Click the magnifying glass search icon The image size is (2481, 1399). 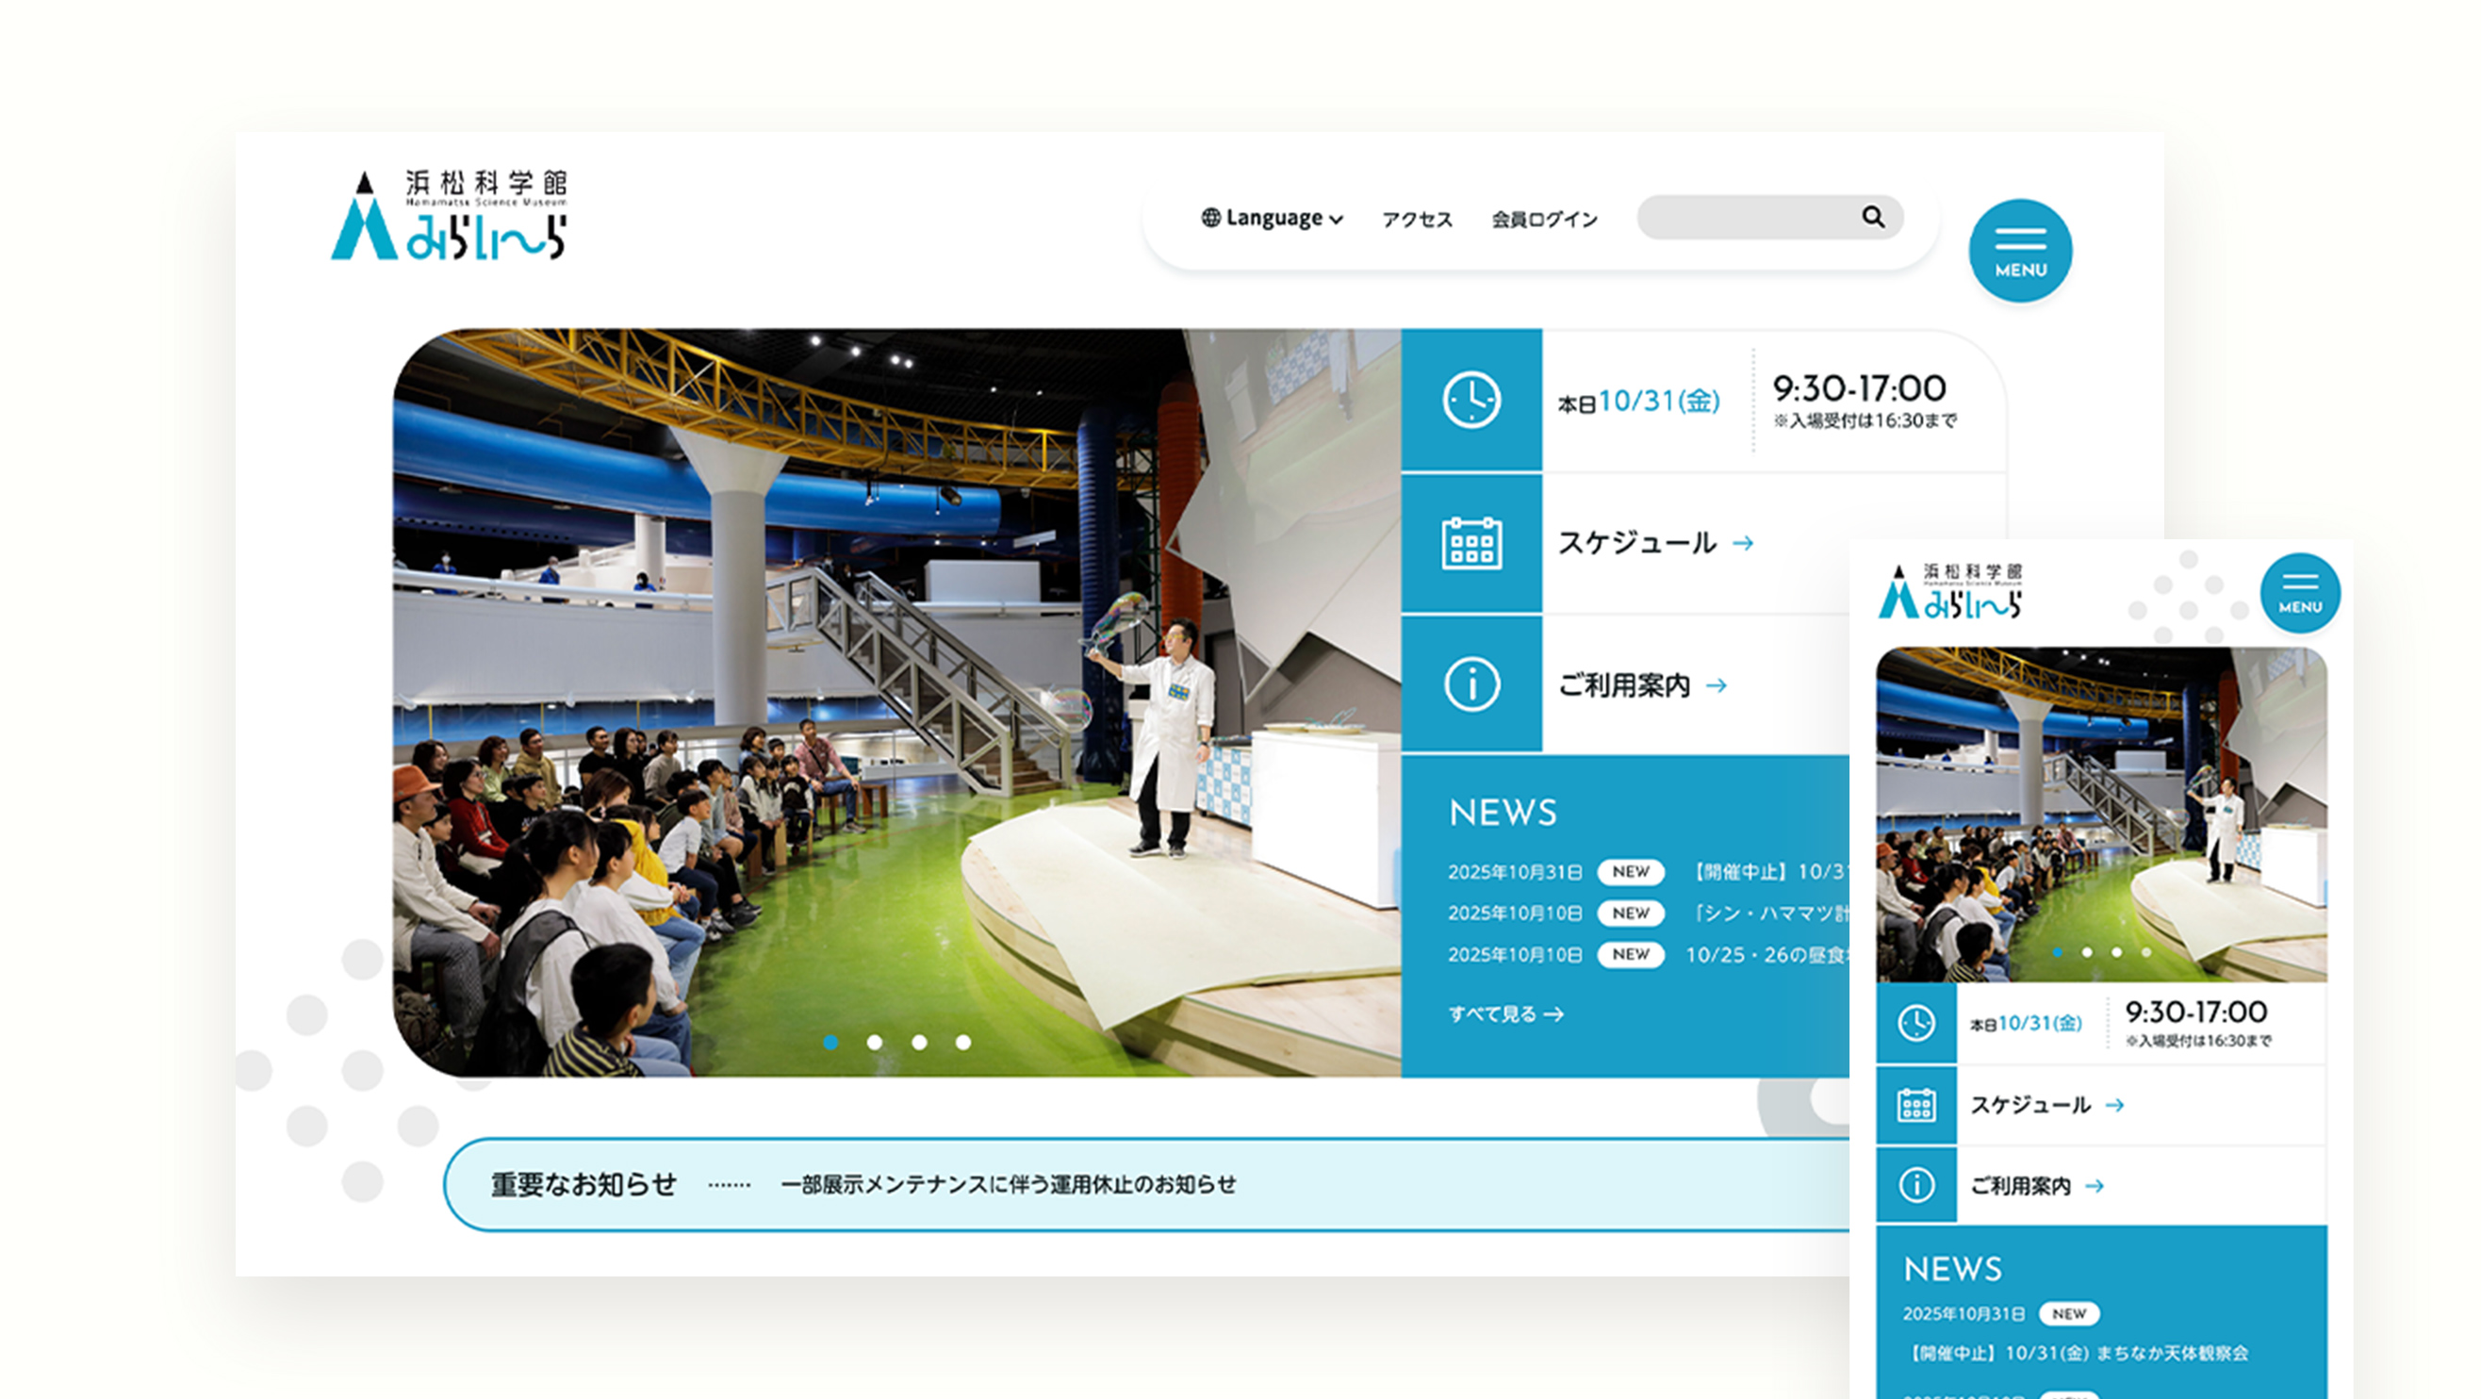tap(1872, 217)
